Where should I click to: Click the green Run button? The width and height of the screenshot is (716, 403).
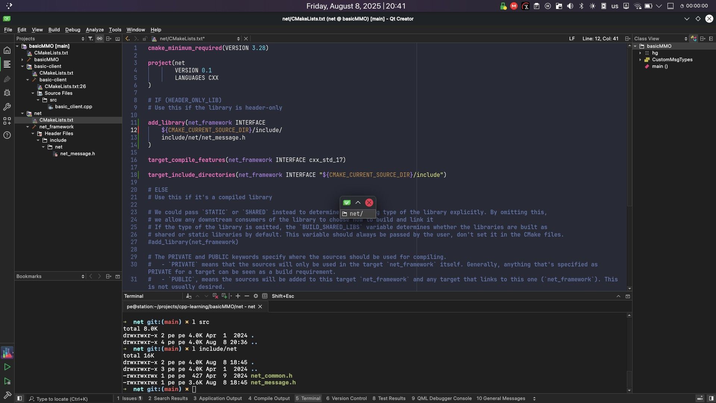coord(7,367)
